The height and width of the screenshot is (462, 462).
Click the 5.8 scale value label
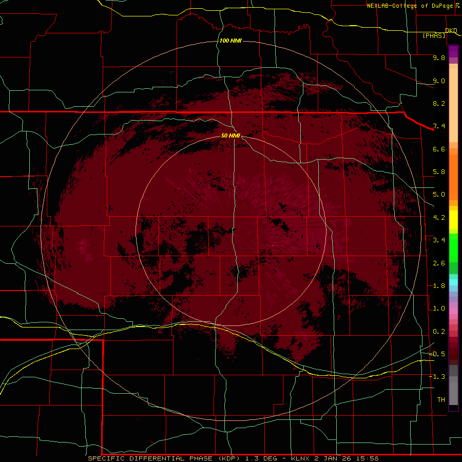pos(439,172)
